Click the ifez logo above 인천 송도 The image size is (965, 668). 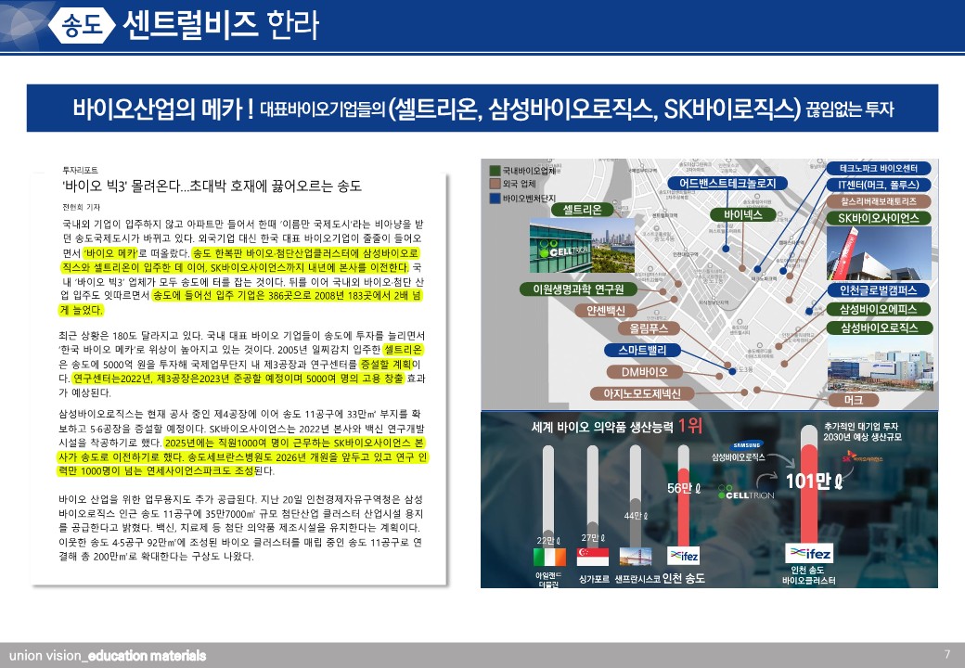(x=684, y=557)
